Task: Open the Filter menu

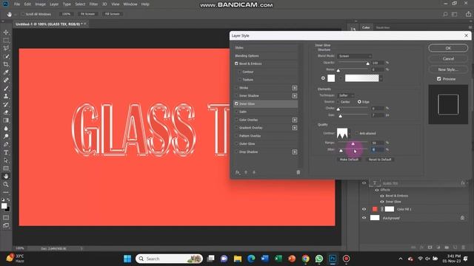Action: pos(93,4)
